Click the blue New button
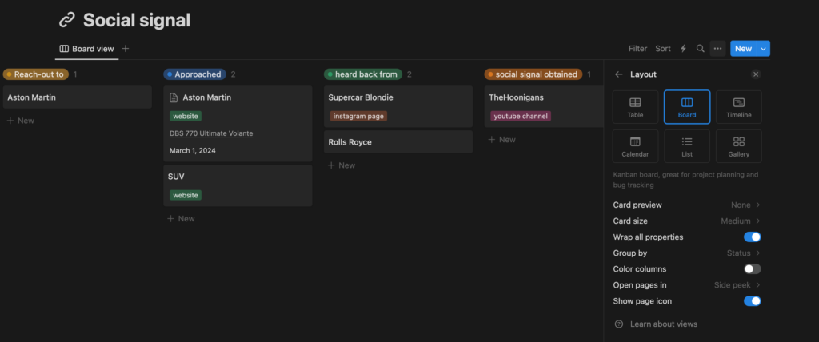 [x=744, y=49]
